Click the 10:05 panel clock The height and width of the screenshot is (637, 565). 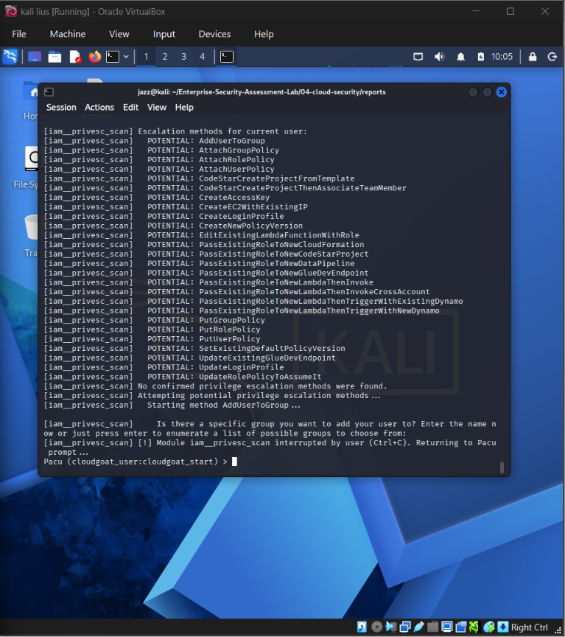pyautogui.click(x=502, y=57)
